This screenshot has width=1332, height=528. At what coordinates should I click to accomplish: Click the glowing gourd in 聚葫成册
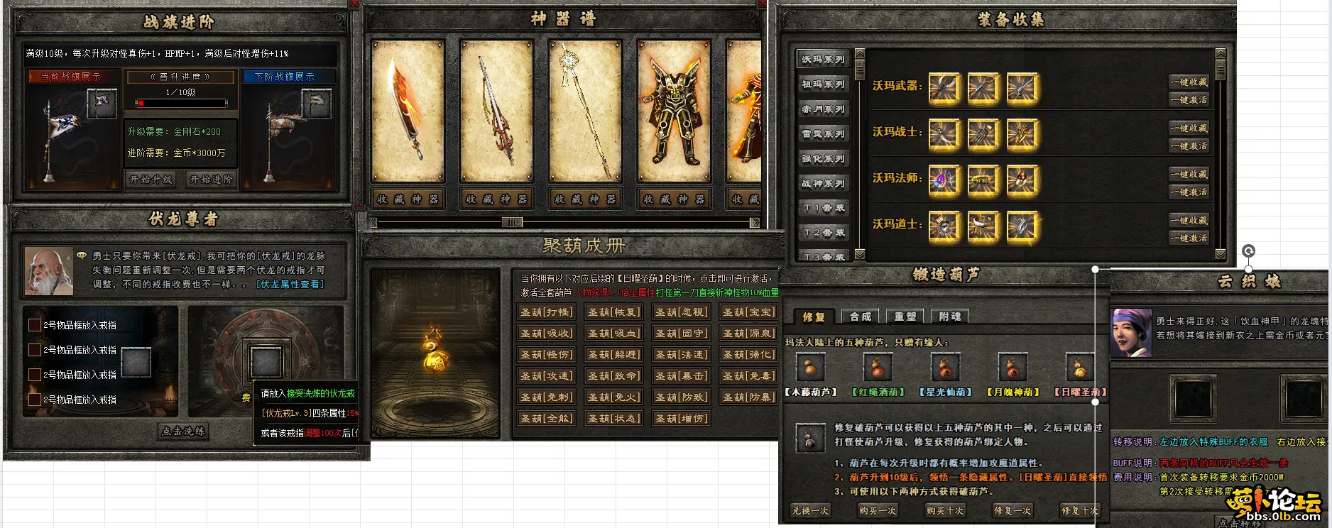click(435, 351)
